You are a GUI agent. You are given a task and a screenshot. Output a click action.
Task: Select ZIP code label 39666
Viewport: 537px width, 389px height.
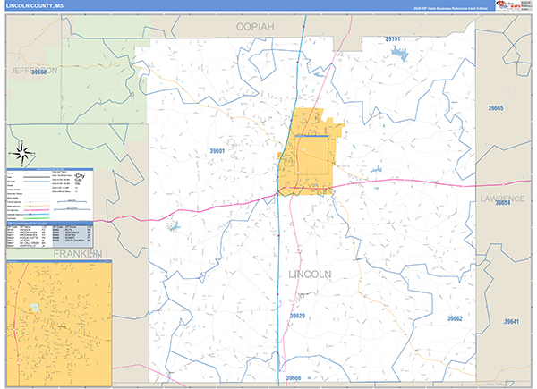[294, 378]
